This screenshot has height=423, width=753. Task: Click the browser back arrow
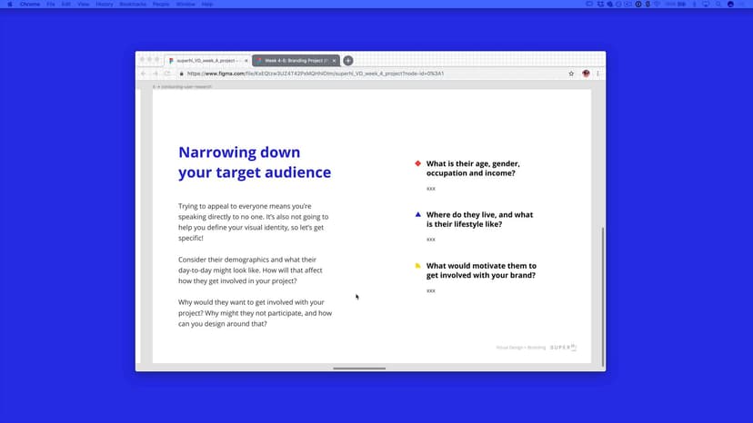tap(144, 74)
